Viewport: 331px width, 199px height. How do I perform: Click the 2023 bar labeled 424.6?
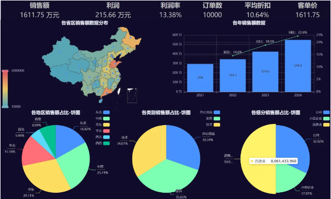(x=265, y=72)
